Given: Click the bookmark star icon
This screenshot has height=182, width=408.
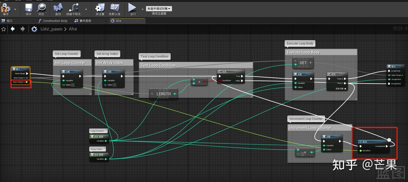Looking at the screenshot, I should click(4, 29).
